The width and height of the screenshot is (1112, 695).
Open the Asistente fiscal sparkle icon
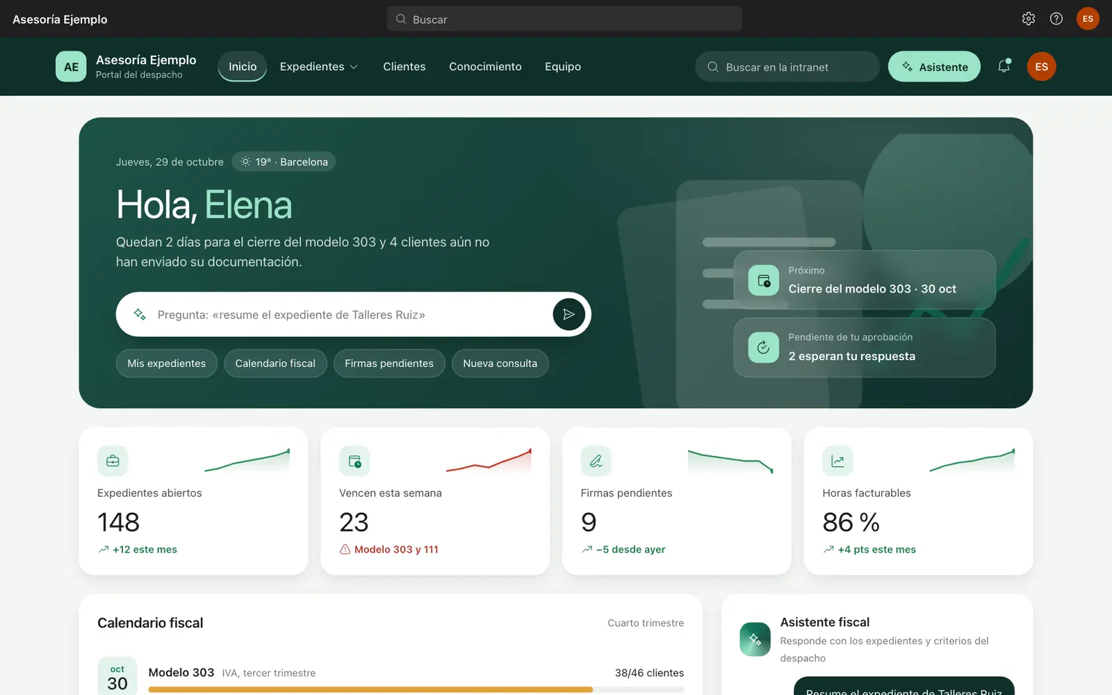click(755, 639)
